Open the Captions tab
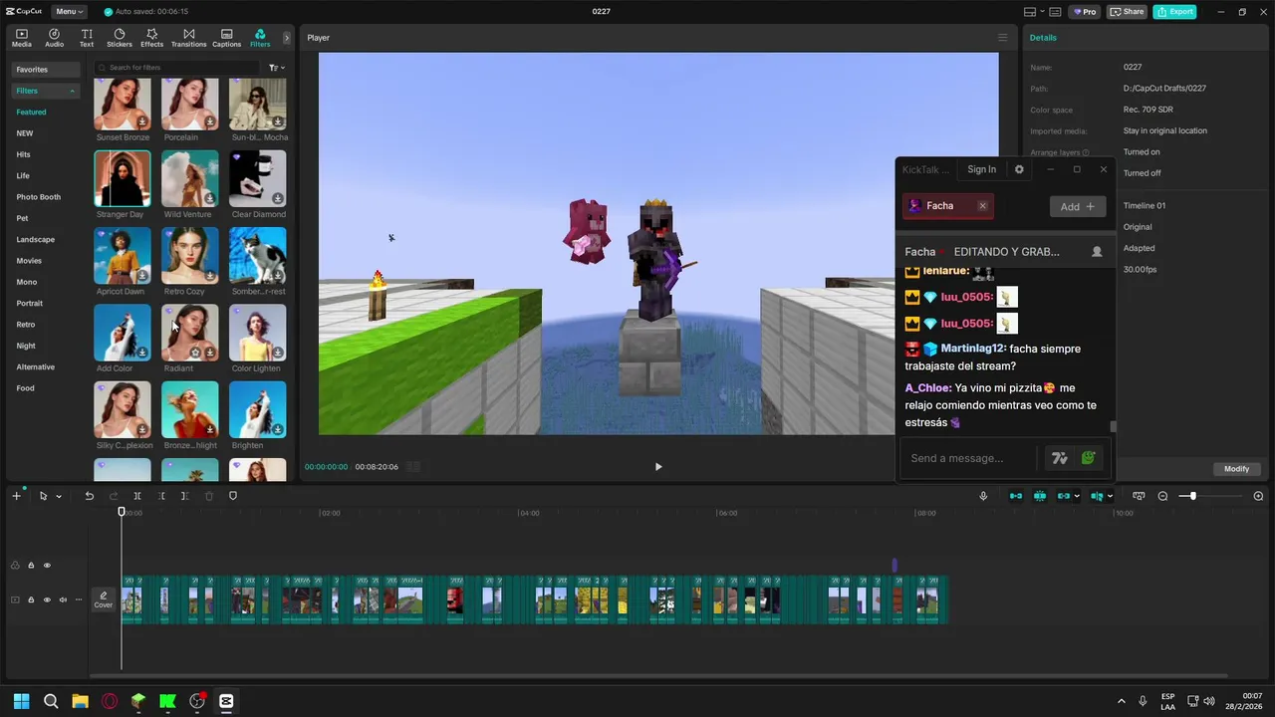 (226, 38)
